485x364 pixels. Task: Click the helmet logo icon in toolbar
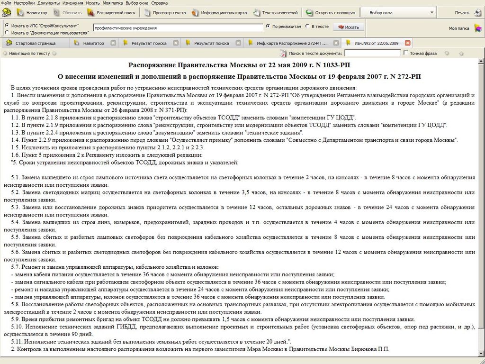click(7, 13)
